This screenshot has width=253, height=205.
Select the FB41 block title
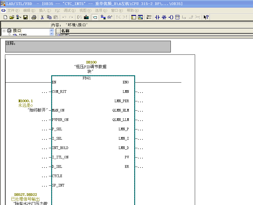pyautogui.click(x=87, y=78)
